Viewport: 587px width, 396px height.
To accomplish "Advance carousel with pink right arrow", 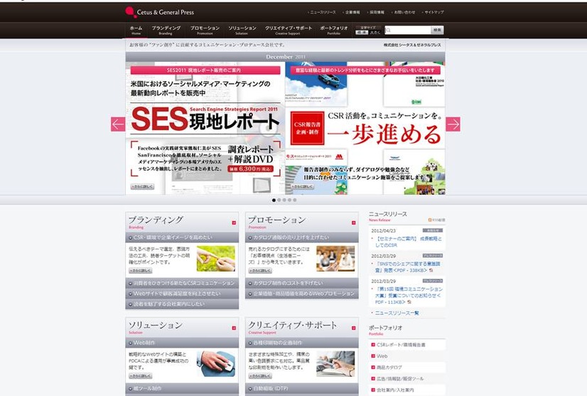I will point(453,124).
